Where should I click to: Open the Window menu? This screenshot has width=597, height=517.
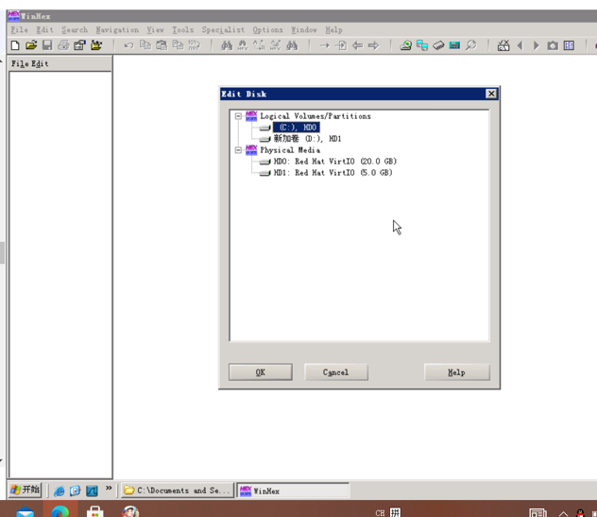tap(304, 29)
